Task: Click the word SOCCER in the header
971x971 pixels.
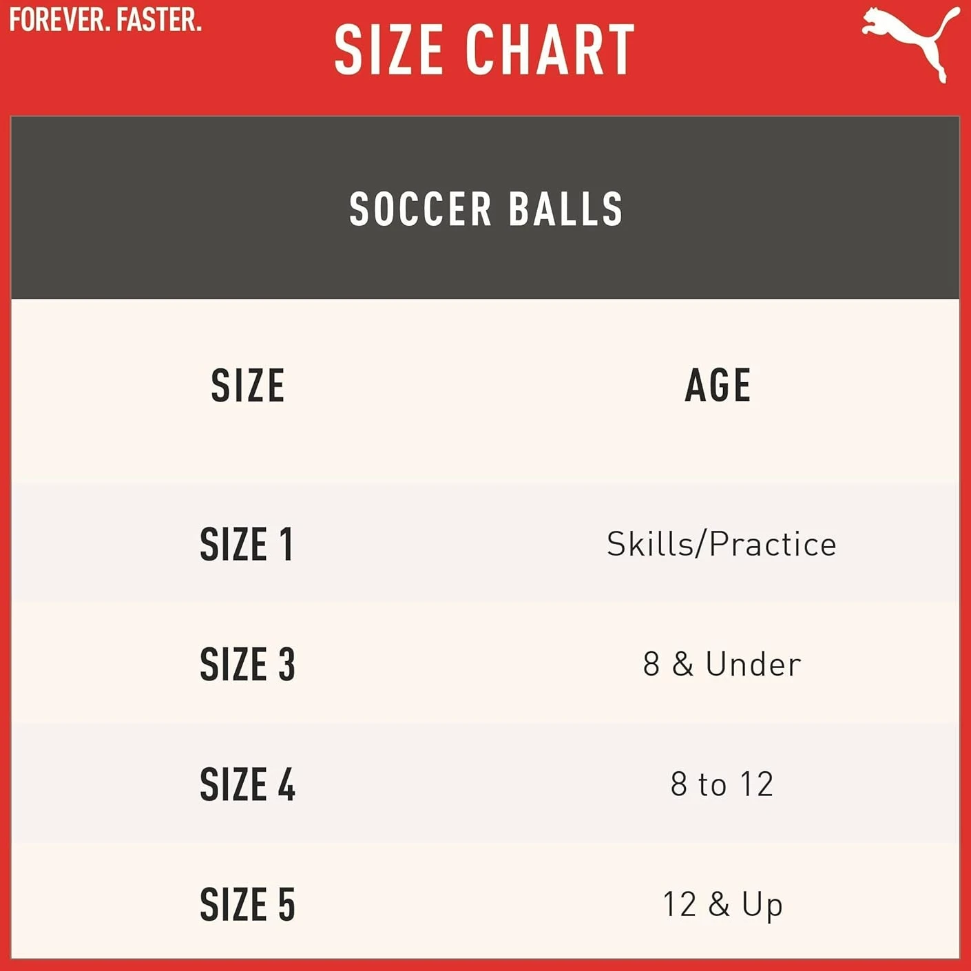Action: [421, 209]
